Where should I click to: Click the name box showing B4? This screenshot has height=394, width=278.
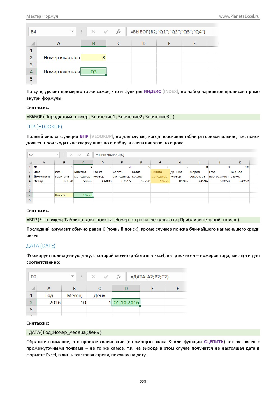point(52,32)
